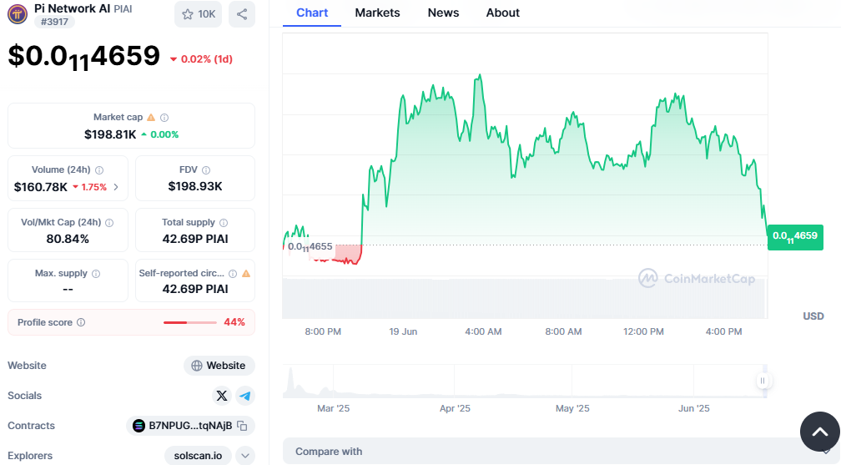
Task: Open the X (Twitter) social link
Action: coord(222,397)
